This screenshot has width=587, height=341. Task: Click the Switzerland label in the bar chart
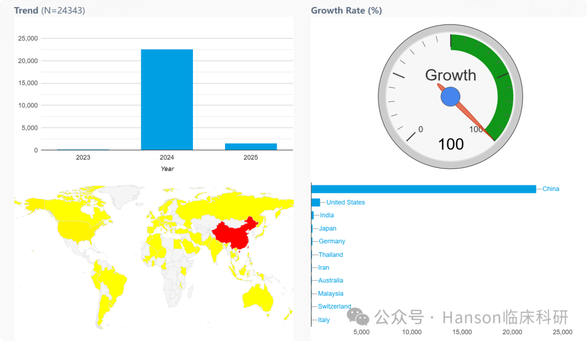tap(335, 306)
